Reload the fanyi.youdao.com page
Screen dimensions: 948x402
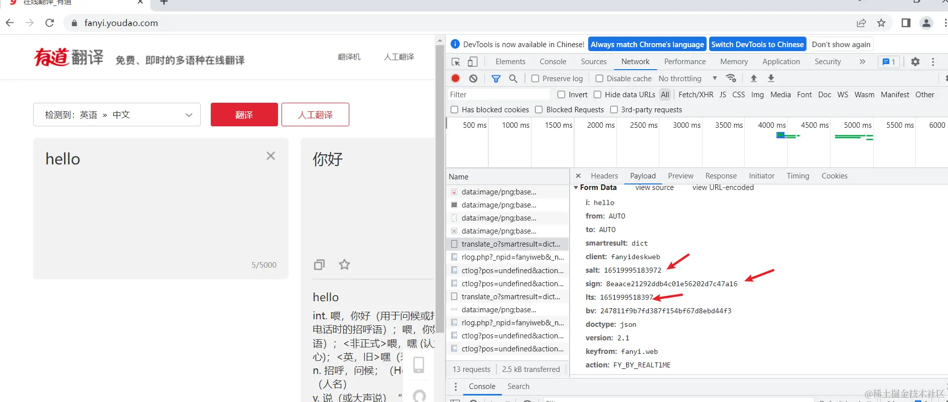(50, 23)
